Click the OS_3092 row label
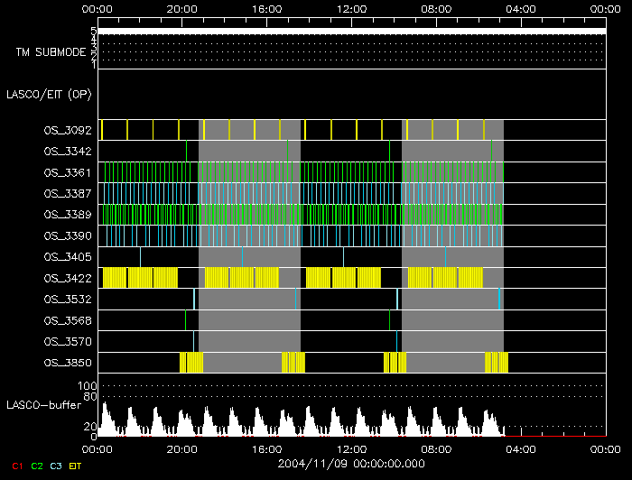Screen dimensions: 632x480 pyautogui.click(x=67, y=131)
